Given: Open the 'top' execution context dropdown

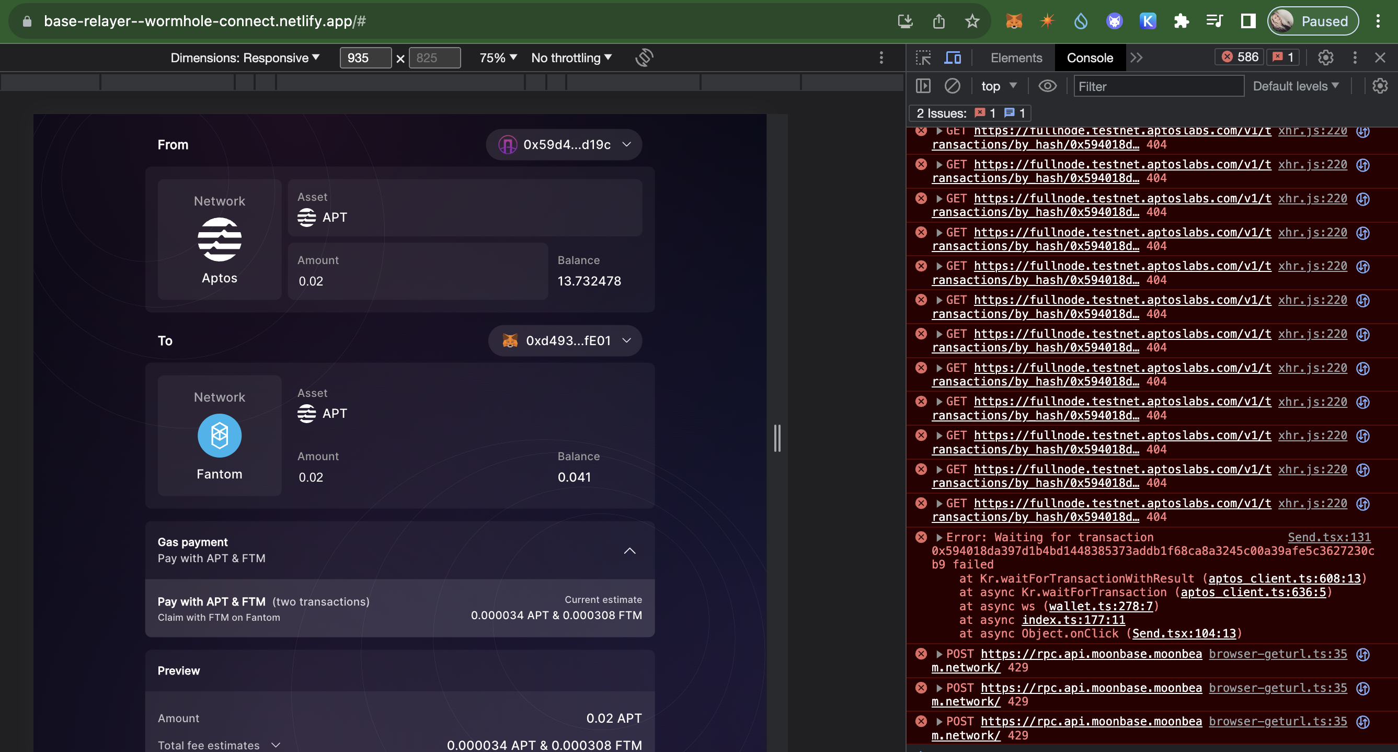Looking at the screenshot, I should coord(998,86).
